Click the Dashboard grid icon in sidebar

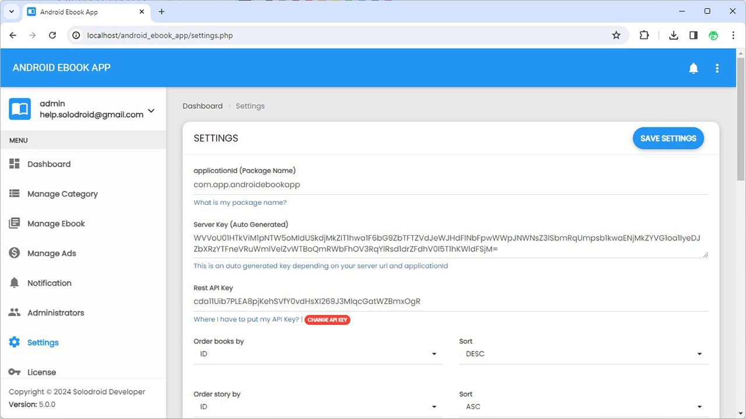click(x=15, y=164)
